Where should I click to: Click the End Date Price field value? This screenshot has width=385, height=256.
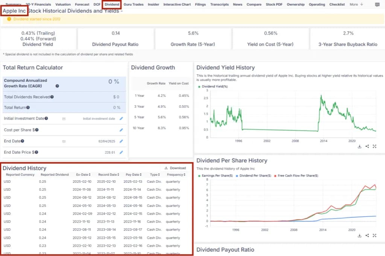(110, 152)
